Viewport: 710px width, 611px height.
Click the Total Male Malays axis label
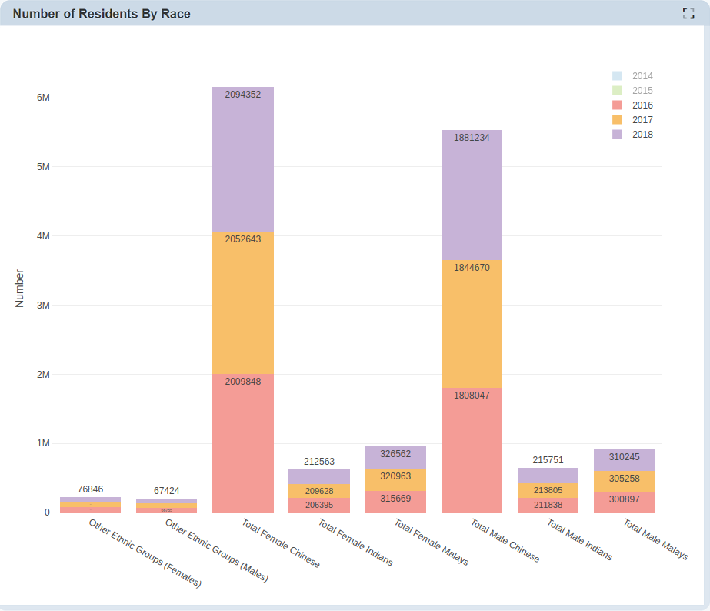pos(655,539)
